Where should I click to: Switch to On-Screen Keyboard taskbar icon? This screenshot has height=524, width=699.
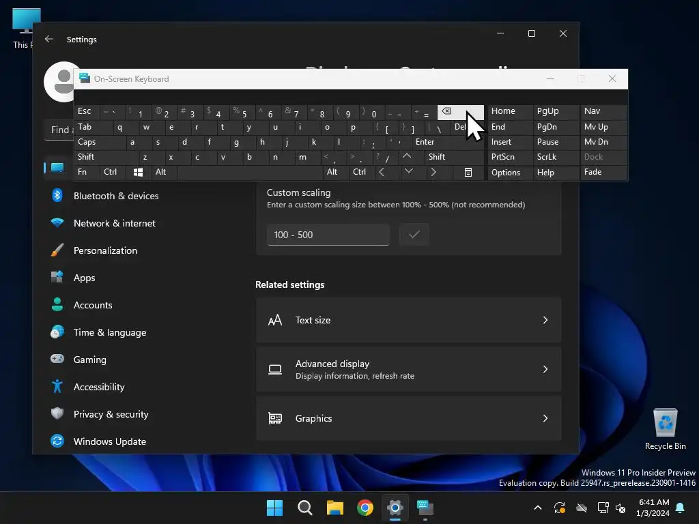425,508
